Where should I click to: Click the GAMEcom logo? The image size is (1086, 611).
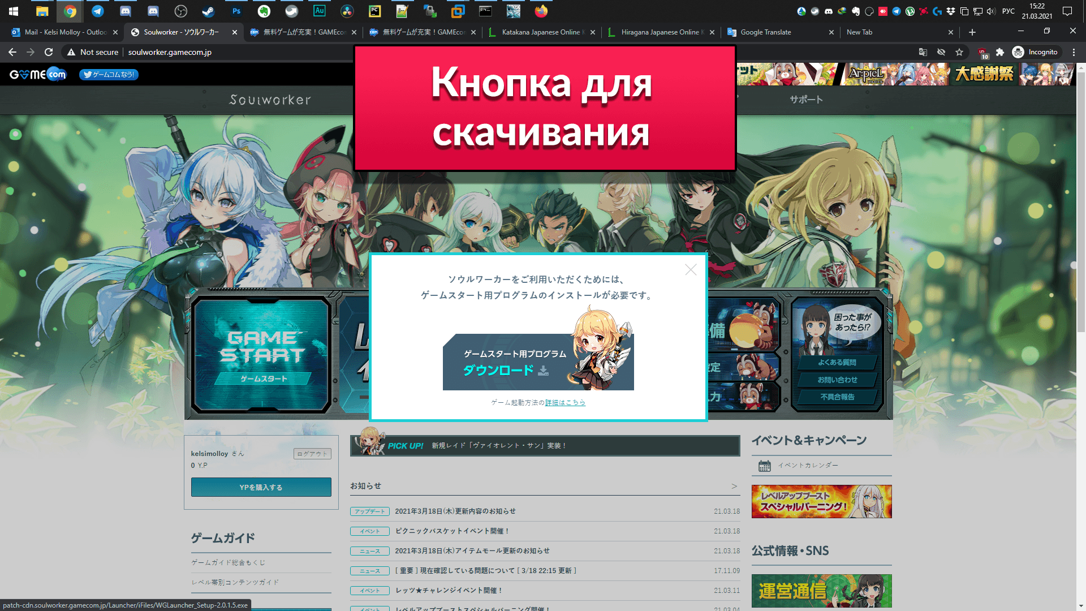coord(38,74)
